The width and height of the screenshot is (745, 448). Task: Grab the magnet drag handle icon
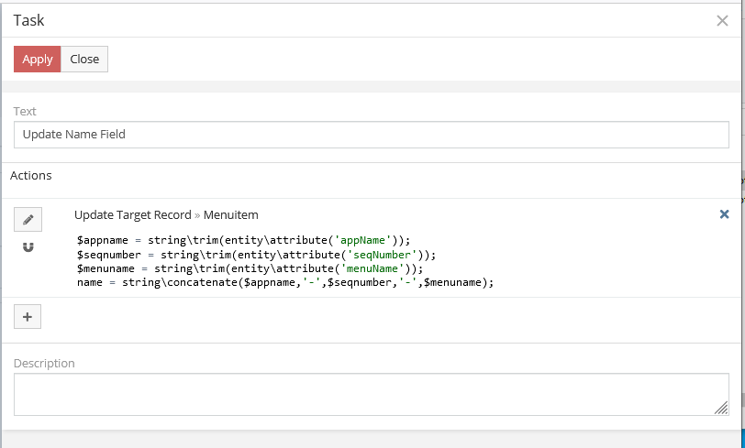pyautogui.click(x=28, y=247)
